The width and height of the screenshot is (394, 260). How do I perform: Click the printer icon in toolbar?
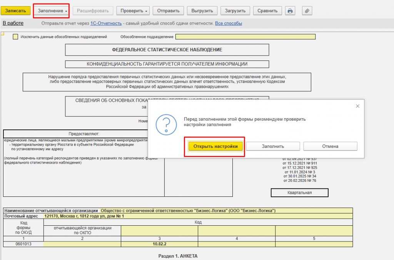290,11
